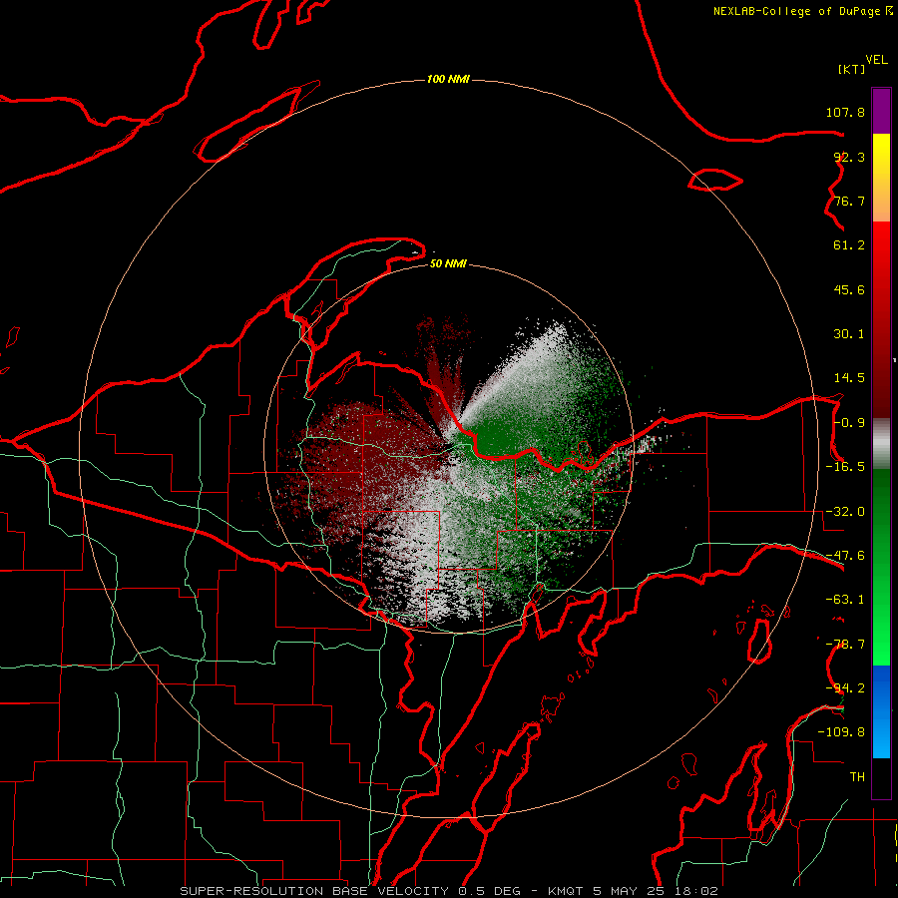Click the 61.2 velocity scale value

click(849, 245)
